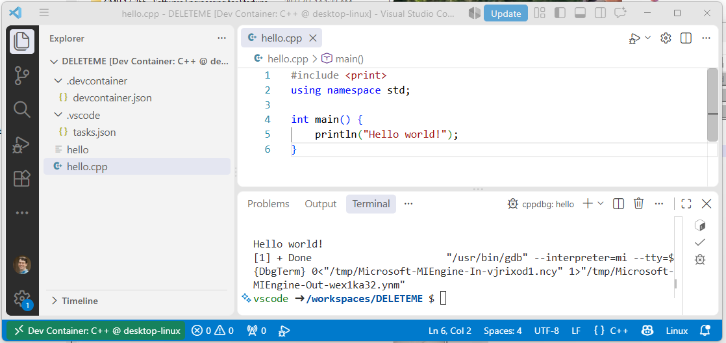Viewport: 726px width, 343px height.
Task: Open the Run and Debug view
Action: [22, 144]
